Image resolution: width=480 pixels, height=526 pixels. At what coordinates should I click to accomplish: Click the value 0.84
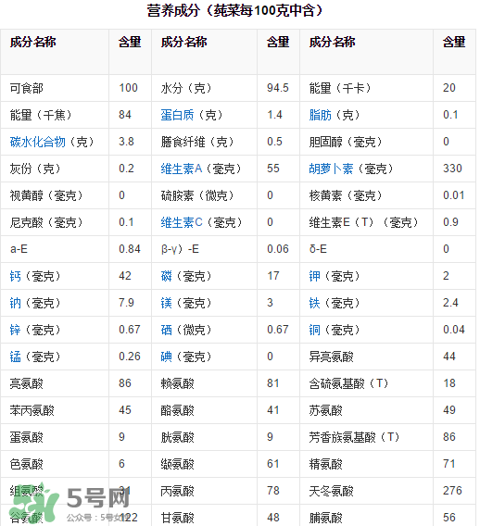(130, 249)
